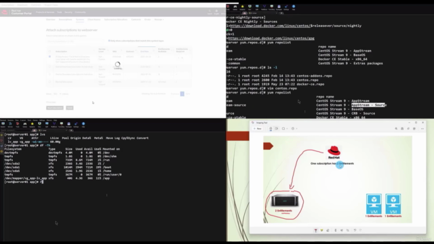434x244 pixels.
Task: Switch to Contracts tab in portal
Action: tap(136, 20)
